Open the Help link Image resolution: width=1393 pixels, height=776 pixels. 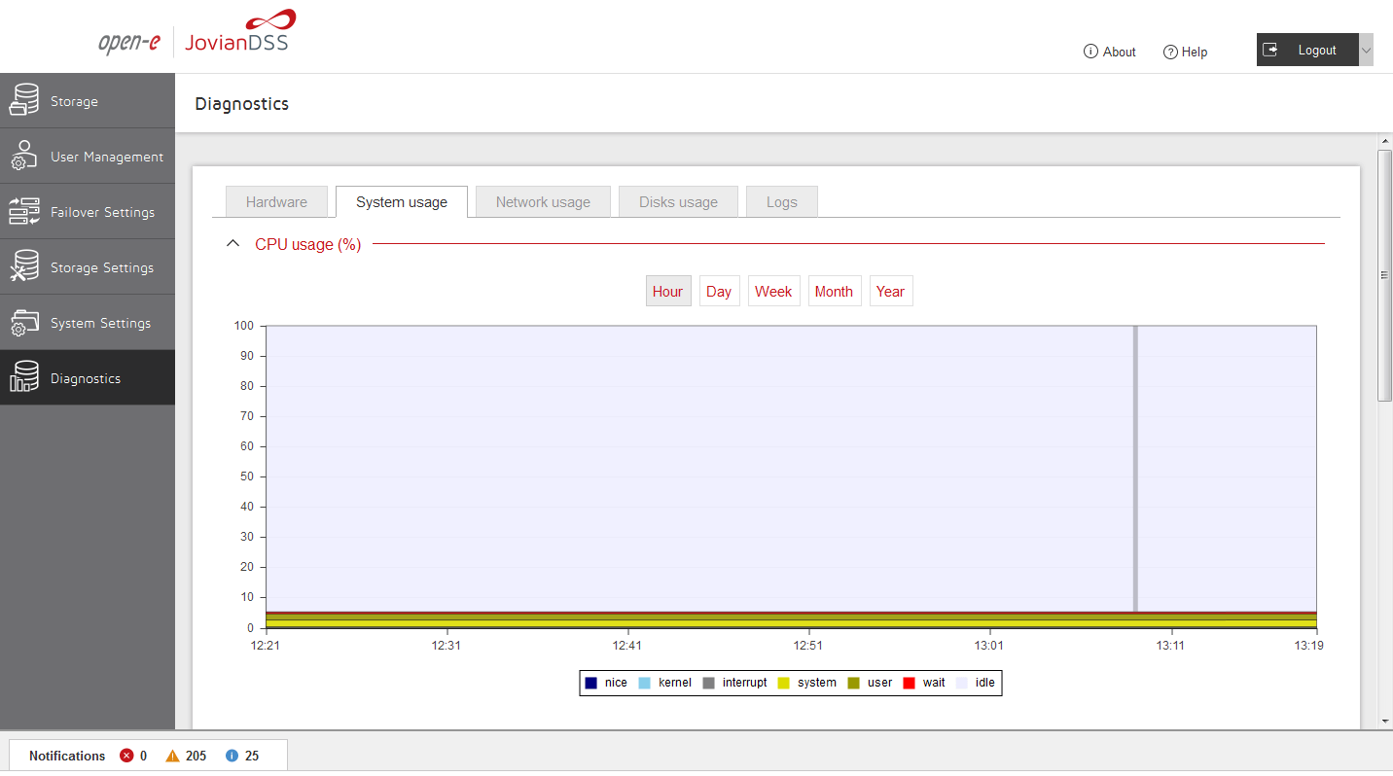(1185, 52)
